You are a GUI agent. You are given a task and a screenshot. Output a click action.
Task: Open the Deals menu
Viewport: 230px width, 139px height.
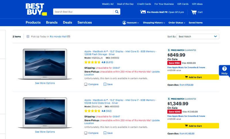pos(68,22)
